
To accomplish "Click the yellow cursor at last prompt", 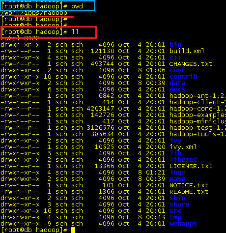I will tap(73, 230).
